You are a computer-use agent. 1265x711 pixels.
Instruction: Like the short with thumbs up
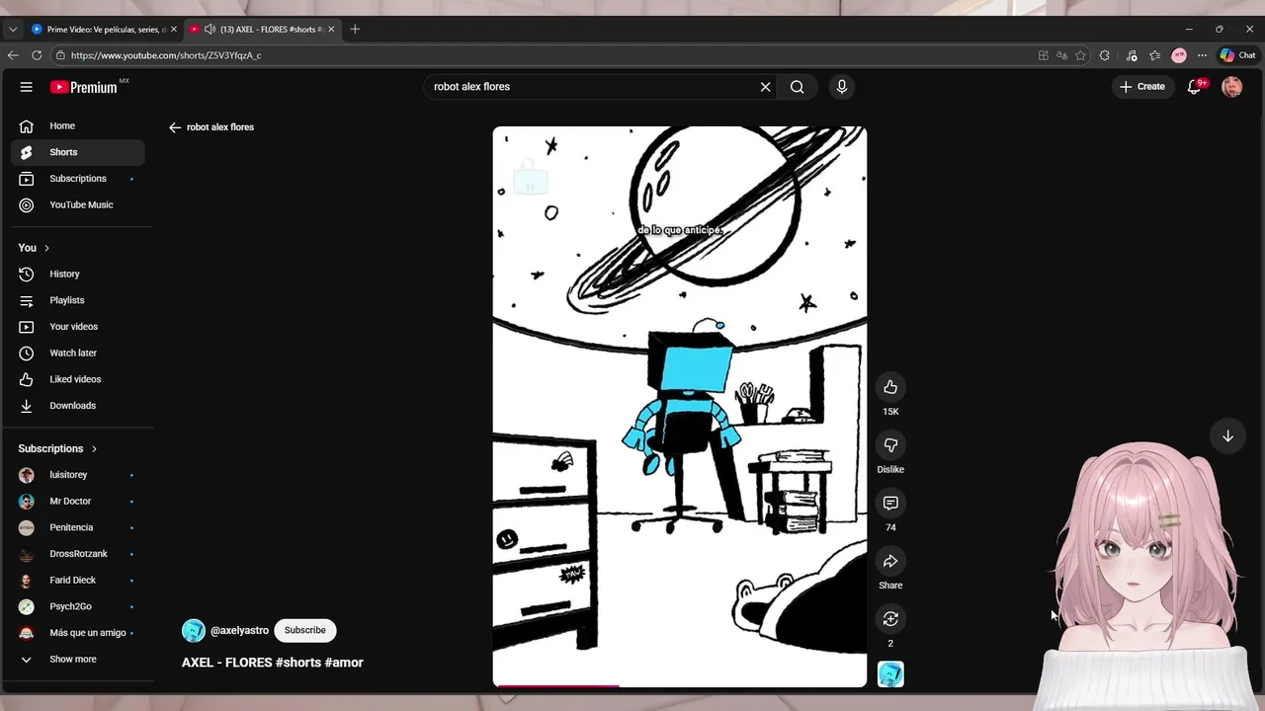890,387
